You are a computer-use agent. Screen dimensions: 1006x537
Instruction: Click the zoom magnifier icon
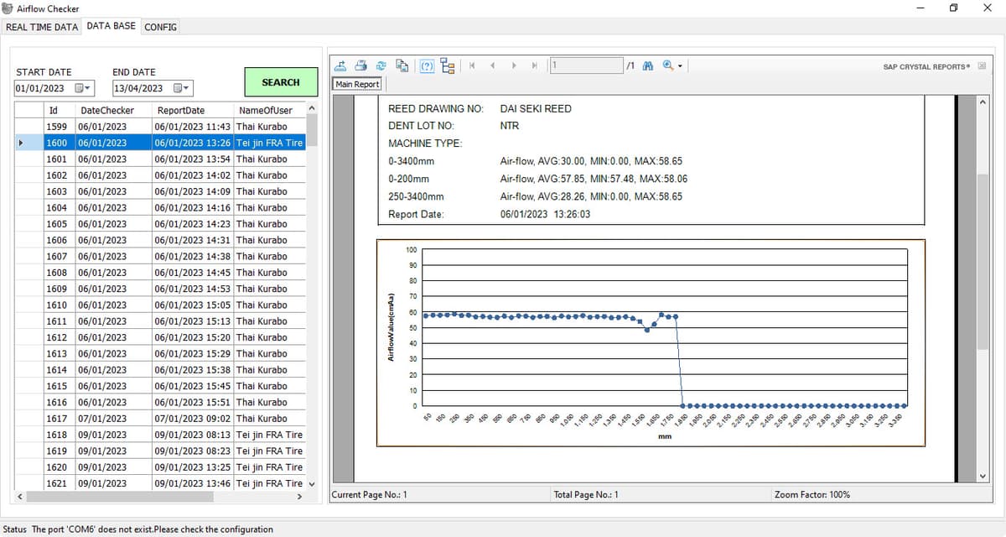tap(669, 65)
